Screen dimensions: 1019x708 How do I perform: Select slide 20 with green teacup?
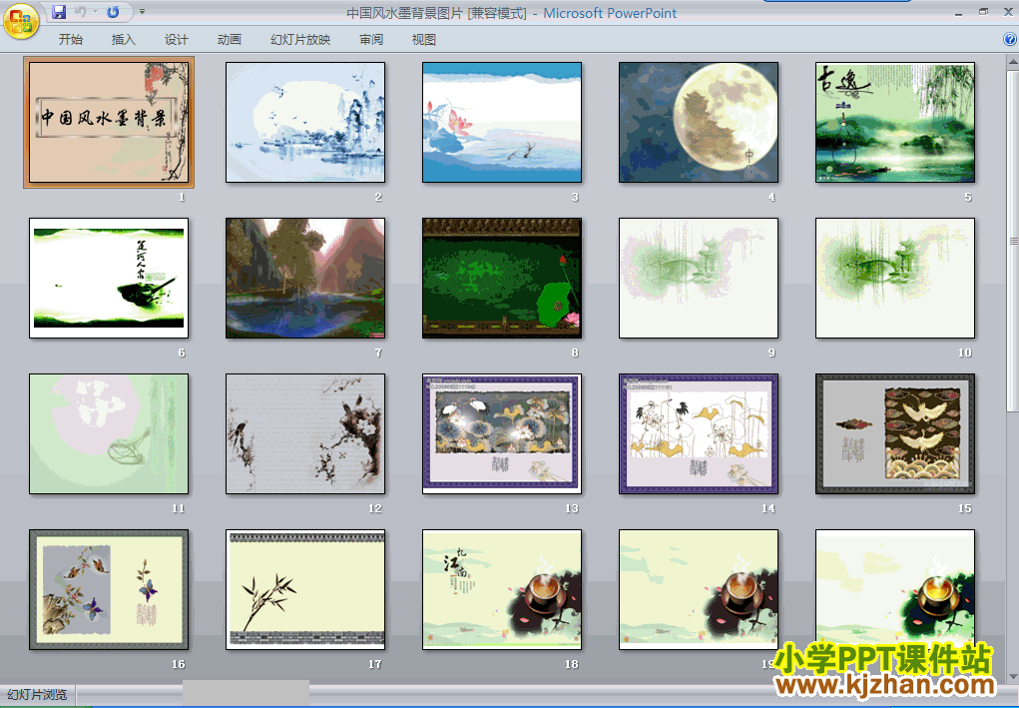tap(895, 590)
